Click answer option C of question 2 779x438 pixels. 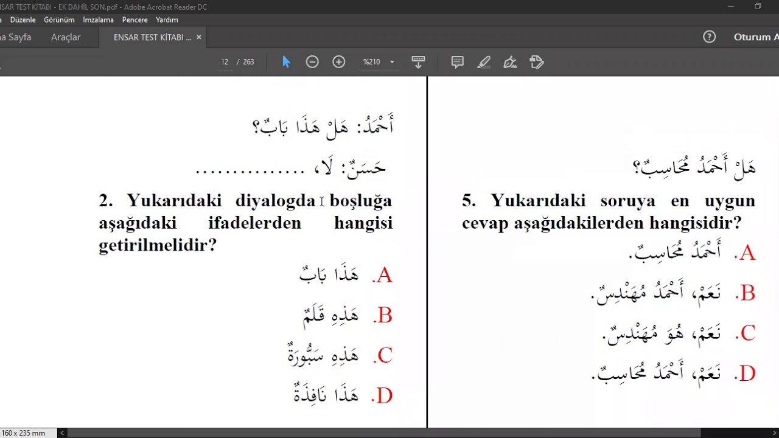[x=341, y=355]
